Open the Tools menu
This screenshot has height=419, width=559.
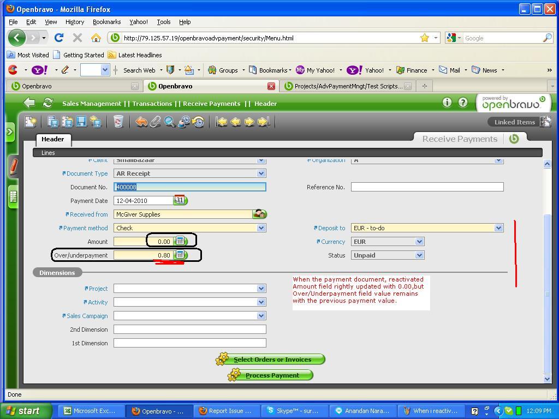click(x=164, y=22)
